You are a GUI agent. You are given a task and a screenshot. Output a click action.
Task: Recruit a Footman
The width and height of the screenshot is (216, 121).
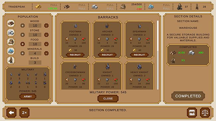75,55
